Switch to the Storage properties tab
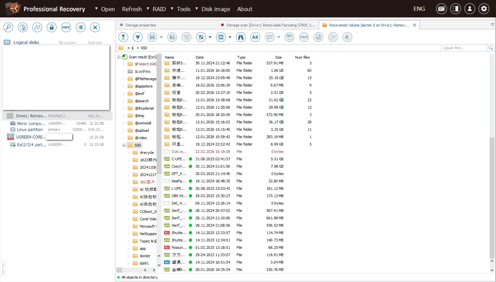The image size is (496, 282). point(140,25)
